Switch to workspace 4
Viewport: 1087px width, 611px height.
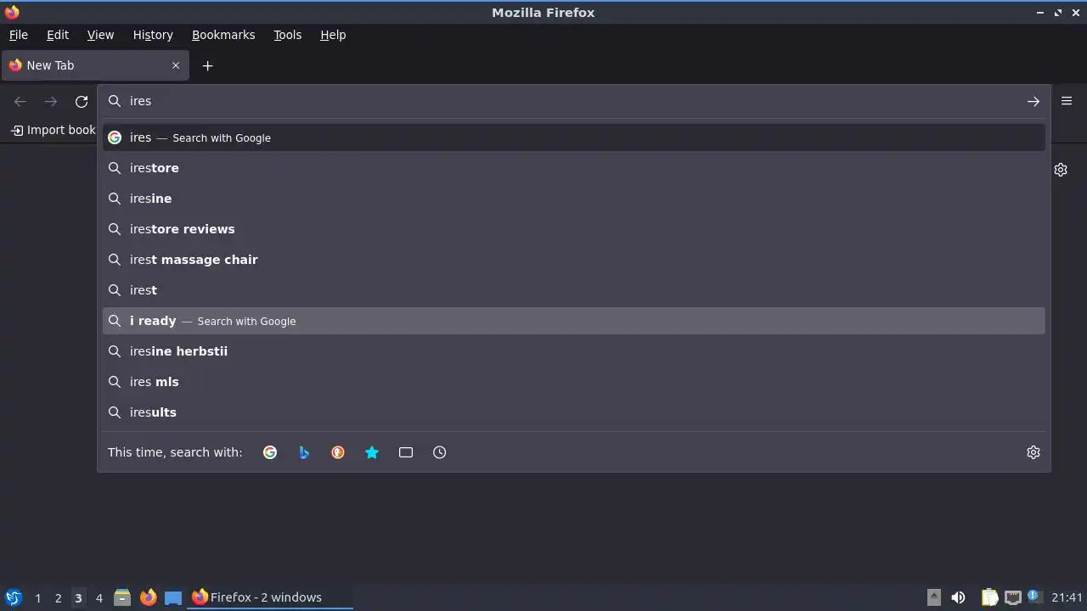point(99,597)
